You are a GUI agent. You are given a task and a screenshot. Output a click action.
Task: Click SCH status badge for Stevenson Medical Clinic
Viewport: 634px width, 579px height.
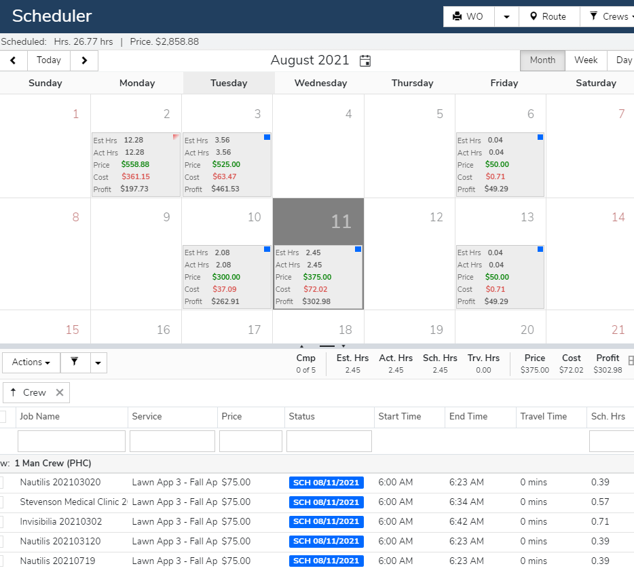coord(327,502)
